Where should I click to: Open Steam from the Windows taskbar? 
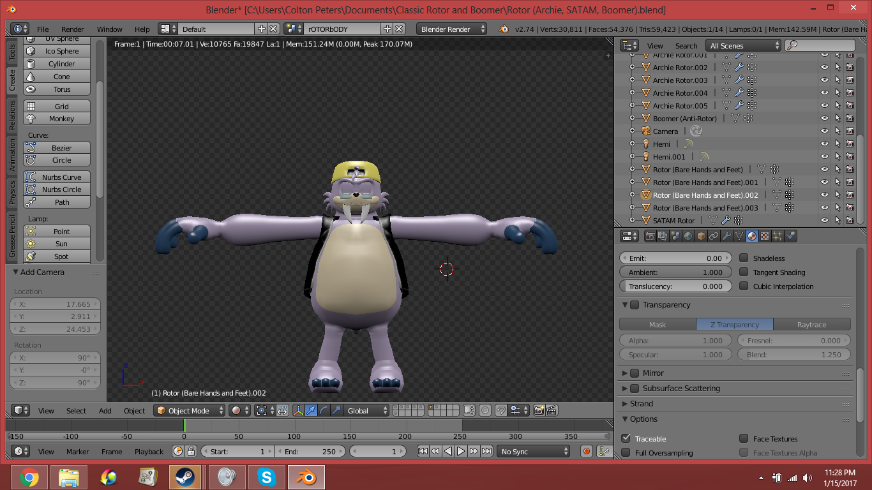click(185, 477)
